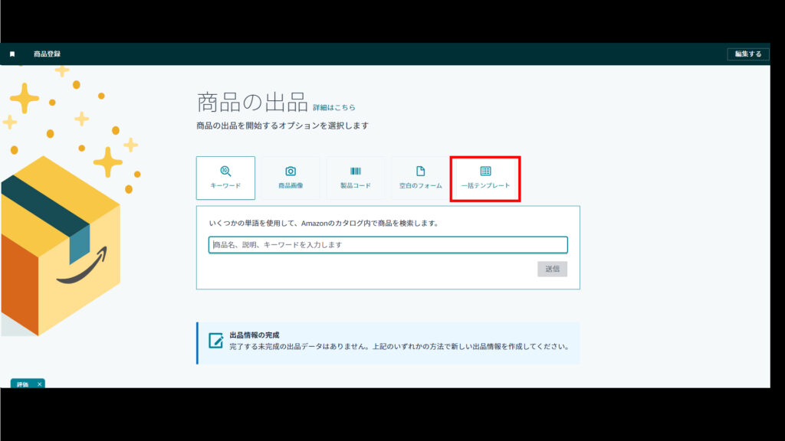Click the pencil edit icon by 出品情報の完成
Screen dimensions: 785x441
(215, 341)
